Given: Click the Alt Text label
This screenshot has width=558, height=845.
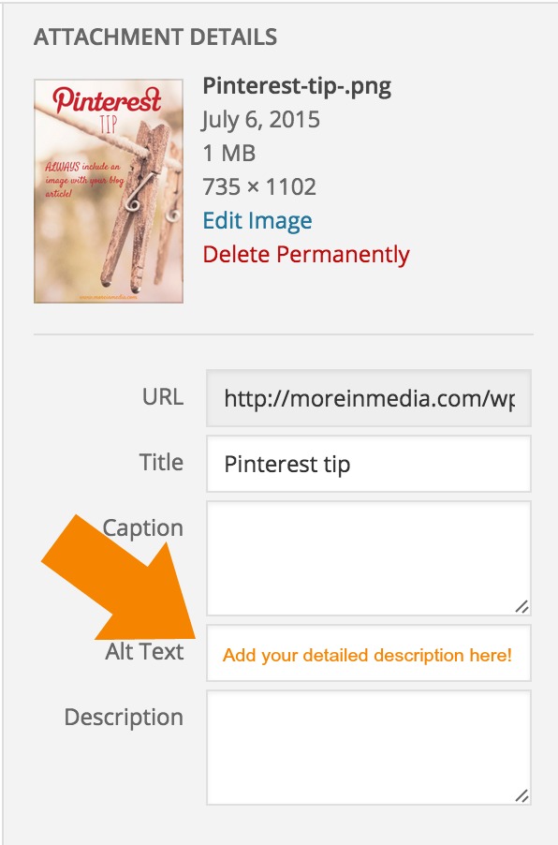Looking at the screenshot, I should (144, 651).
